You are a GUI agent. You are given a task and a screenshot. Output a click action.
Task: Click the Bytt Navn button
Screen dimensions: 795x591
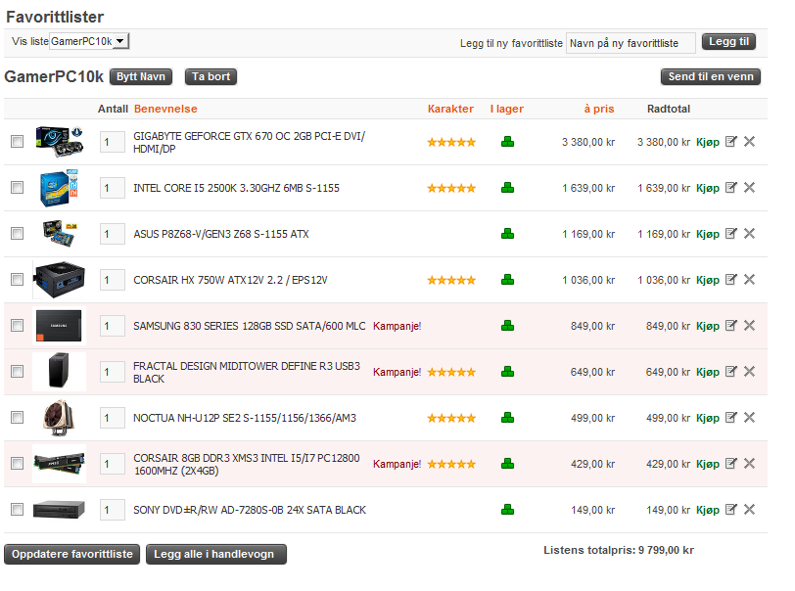click(141, 76)
